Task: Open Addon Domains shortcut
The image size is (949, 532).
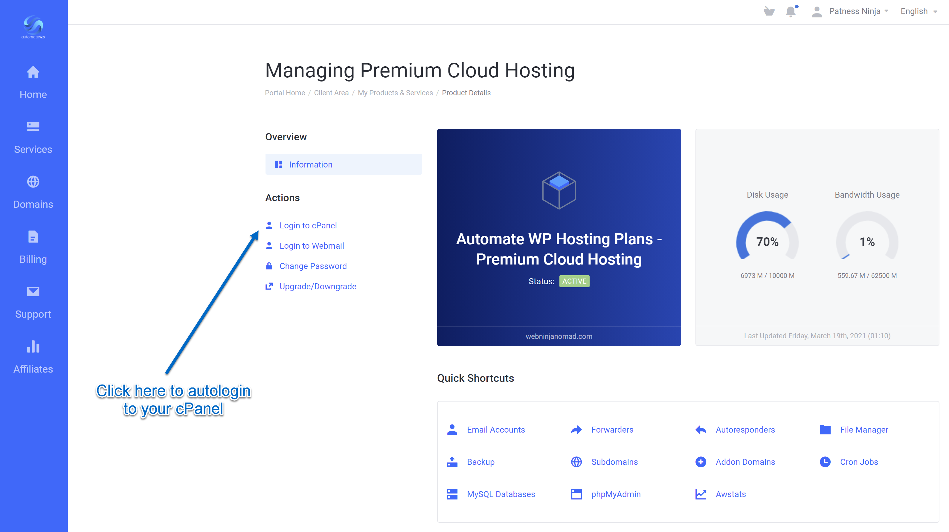Action: [x=745, y=462]
